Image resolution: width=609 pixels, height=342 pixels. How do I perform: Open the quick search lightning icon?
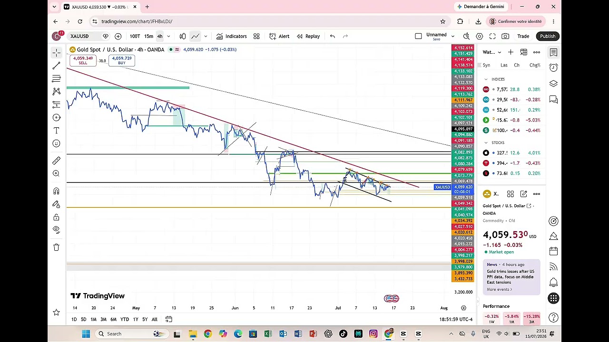pos(466,36)
